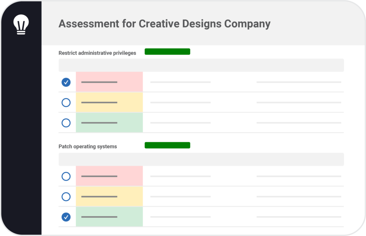Screen dimensions: 366x236
Task: Select the checked radio button in the first assessment
Action: (66, 82)
